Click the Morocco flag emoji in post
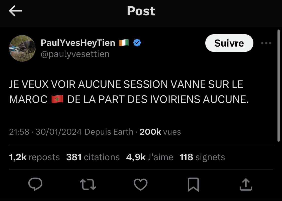The image size is (282, 201). (57, 99)
